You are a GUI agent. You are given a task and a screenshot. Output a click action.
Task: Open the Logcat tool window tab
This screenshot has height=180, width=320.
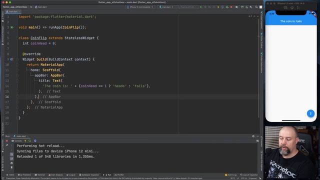point(71,175)
